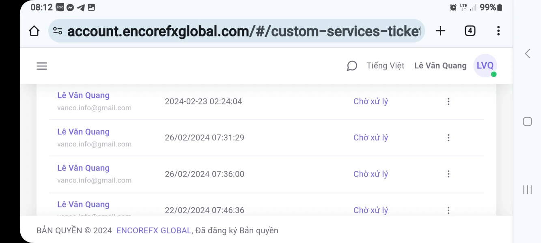The height and width of the screenshot is (243, 541).
Task: Click vanco.info@gmail.com in 02:24:04 row
Action: (94, 108)
